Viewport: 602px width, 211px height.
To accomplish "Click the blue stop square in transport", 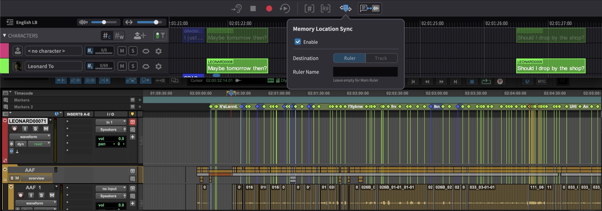I will 472,82.
